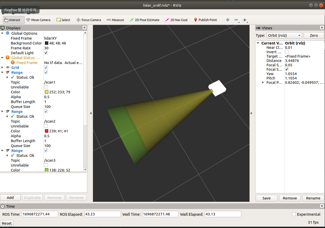Open the view Type dropdown Orbit (rviz)
Screen dimensions: 325x228
pyautogui.click(x=284, y=35)
